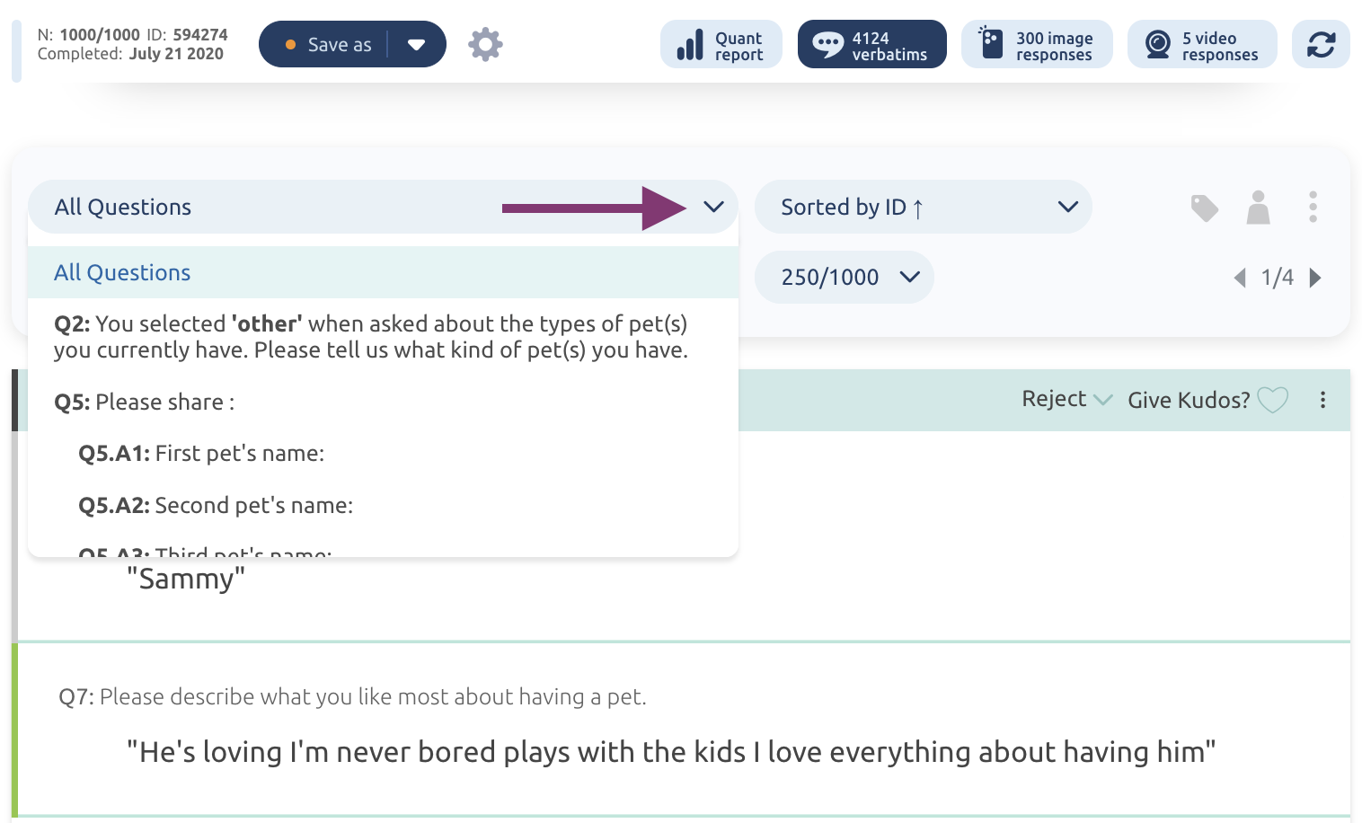Click the "He's loving" verbatim response
The width and height of the screenshot is (1362, 823).
671,751
